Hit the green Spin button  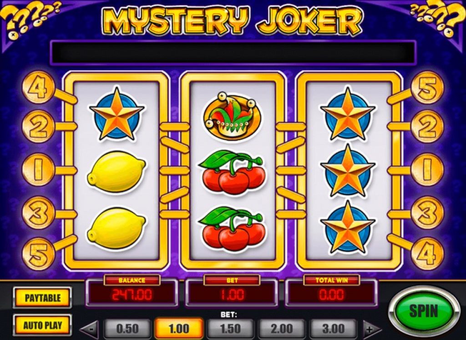point(424,311)
